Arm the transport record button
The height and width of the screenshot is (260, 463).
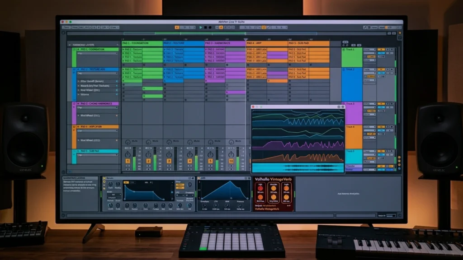[210, 28]
